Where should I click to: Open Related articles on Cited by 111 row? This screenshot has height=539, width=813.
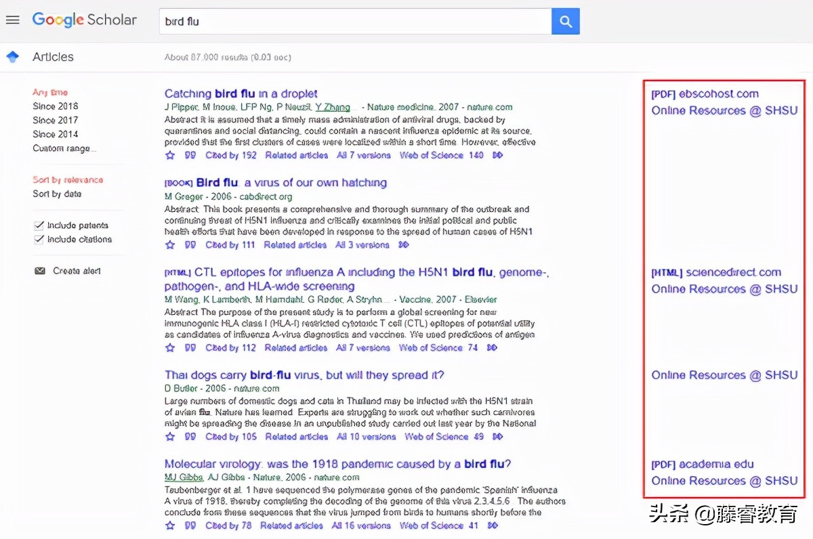[x=295, y=244]
